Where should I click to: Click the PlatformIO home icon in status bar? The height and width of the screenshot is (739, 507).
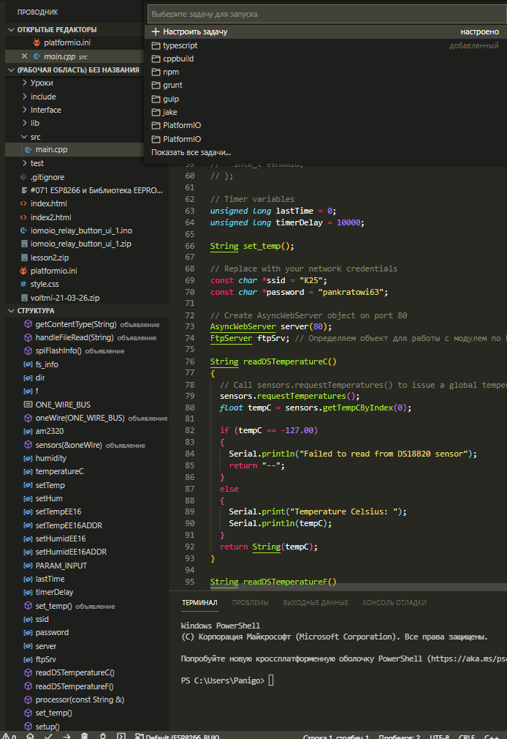(30, 735)
